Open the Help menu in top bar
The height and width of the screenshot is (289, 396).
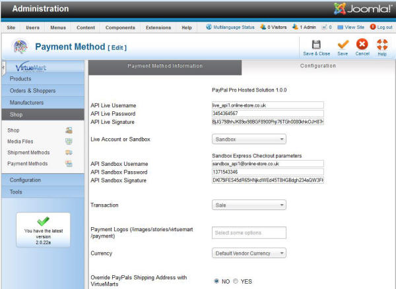[x=187, y=28]
